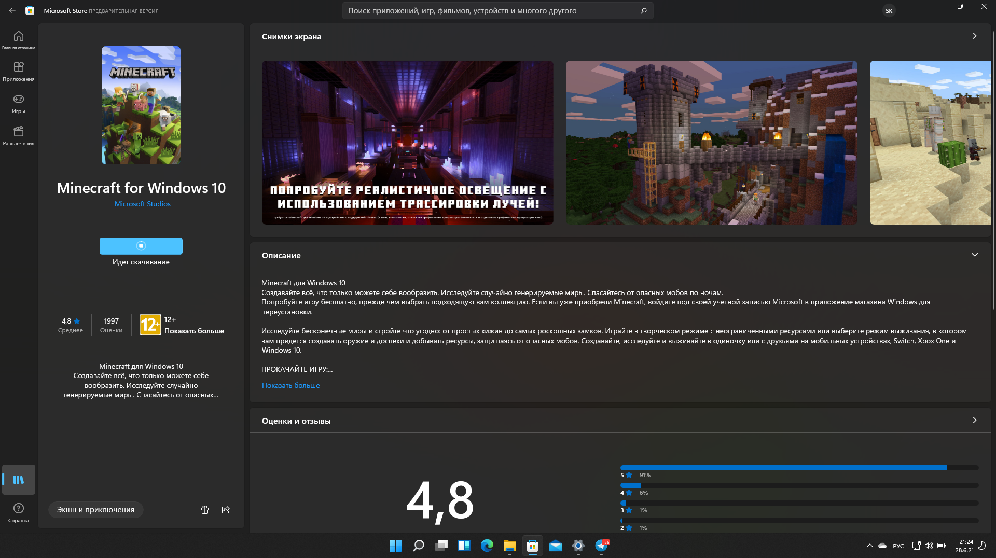Open File Explorer from the taskbar

[x=509, y=546]
